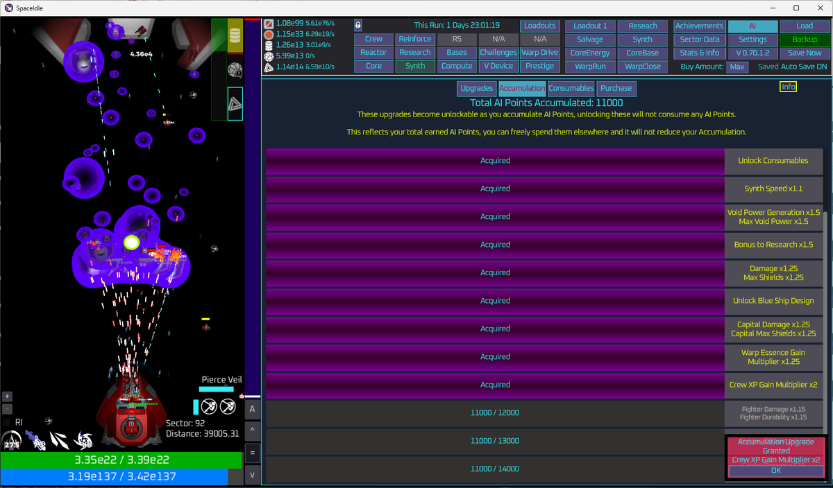Image resolution: width=833 pixels, height=488 pixels.
Task: Open the Loadouts menu
Action: pyautogui.click(x=540, y=26)
